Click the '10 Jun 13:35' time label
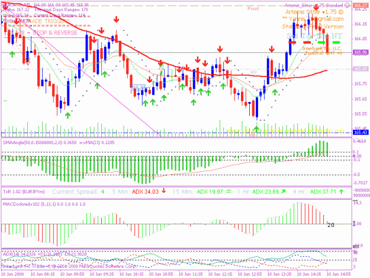Viewport: 370px width, 278px height. tap(279, 274)
